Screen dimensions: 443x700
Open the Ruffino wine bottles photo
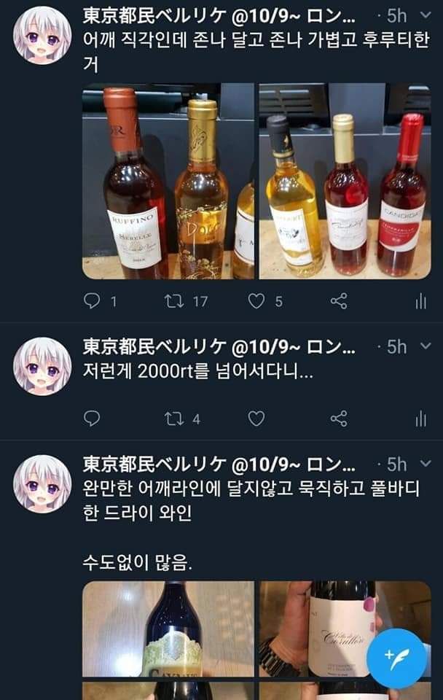coord(168,182)
